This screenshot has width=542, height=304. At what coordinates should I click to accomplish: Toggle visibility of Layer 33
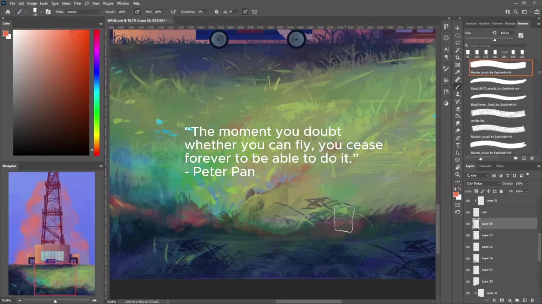click(468, 281)
